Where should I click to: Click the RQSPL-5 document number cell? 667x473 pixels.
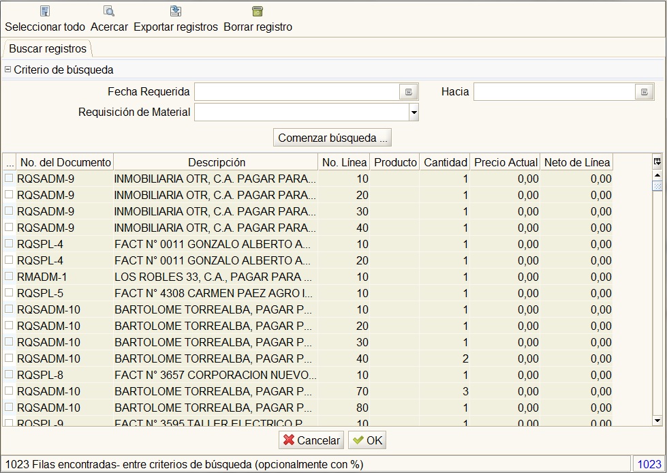tap(65, 293)
